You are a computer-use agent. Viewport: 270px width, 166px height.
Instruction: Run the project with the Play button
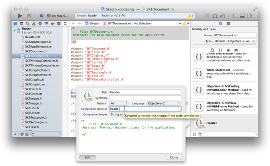[x=20, y=16]
